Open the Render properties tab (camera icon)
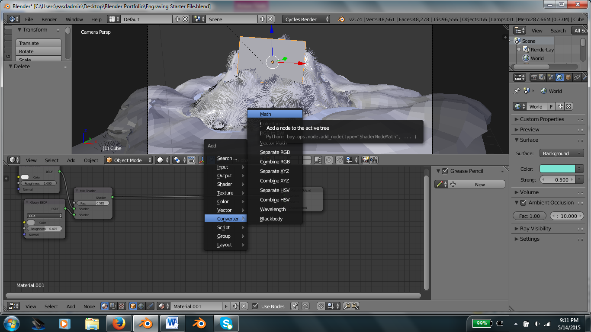 [534, 77]
